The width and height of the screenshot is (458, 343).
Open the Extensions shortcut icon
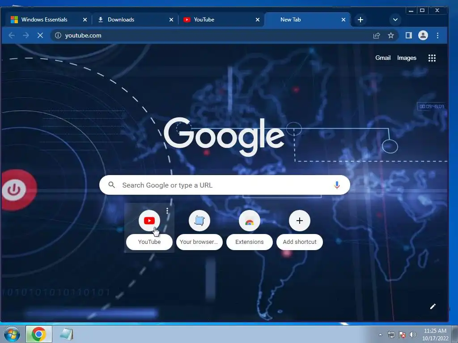pyautogui.click(x=250, y=221)
